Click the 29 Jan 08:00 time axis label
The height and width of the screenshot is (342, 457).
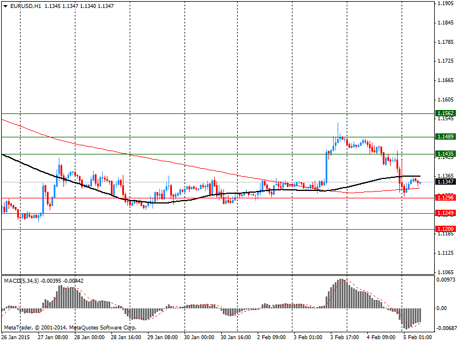[x=163, y=337]
